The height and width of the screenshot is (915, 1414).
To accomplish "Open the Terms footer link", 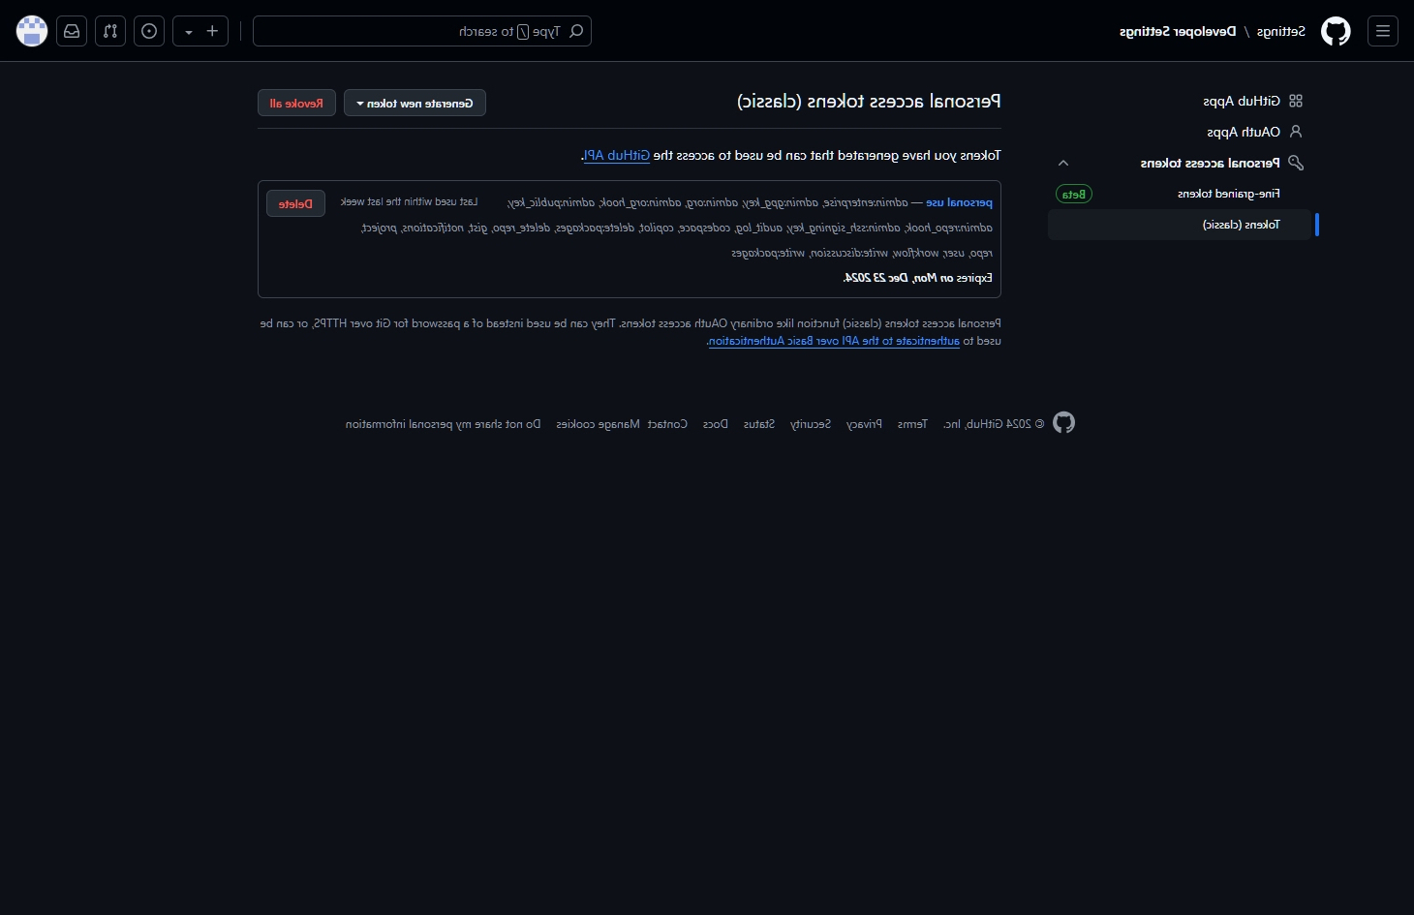I will click(x=912, y=424).
